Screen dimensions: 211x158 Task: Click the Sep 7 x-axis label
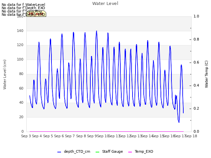coord(70,136)
